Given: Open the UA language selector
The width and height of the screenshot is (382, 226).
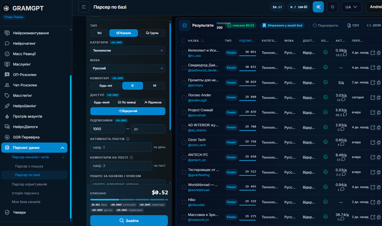Looking at the screenshot, I should [351, 7].
